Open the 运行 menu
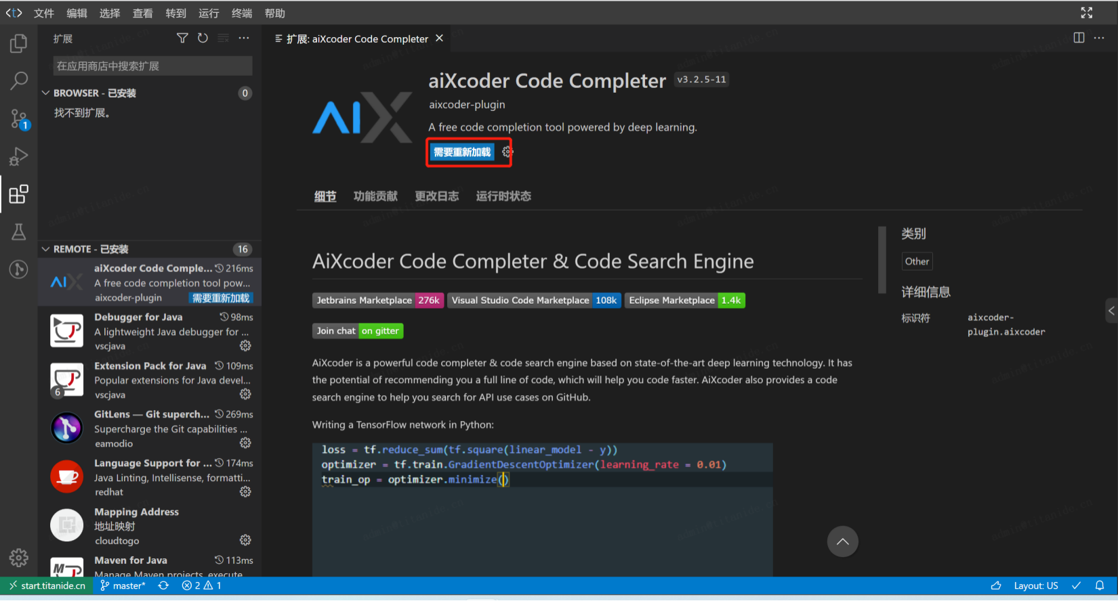Image resolution: width=1118 pixels, height=601 pixels. (x=209, y=13)
